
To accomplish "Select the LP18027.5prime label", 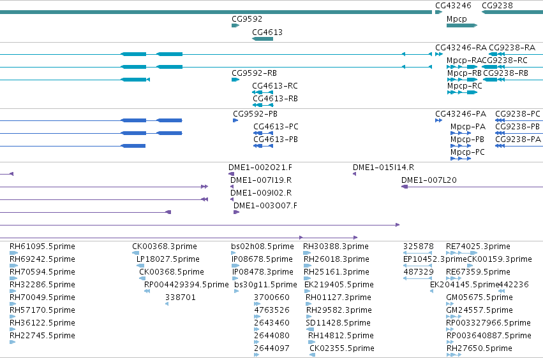I will click(x=168, y=259).
